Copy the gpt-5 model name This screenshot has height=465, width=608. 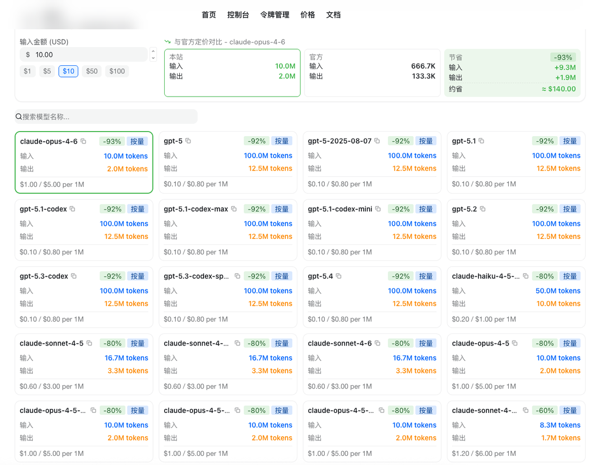pos(188,141)
